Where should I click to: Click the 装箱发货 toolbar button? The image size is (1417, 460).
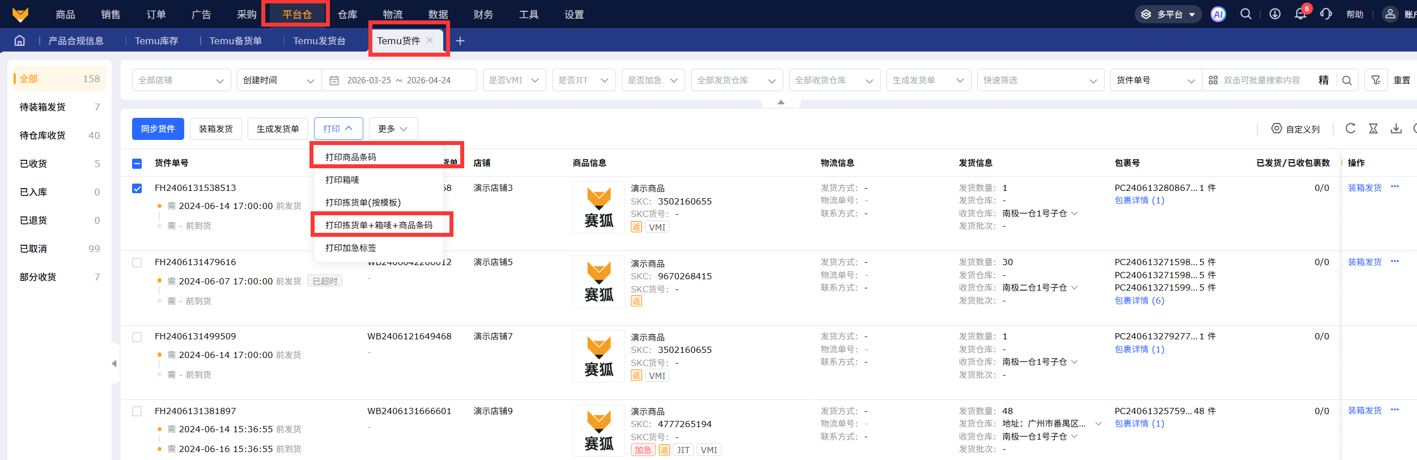[216, 129]
